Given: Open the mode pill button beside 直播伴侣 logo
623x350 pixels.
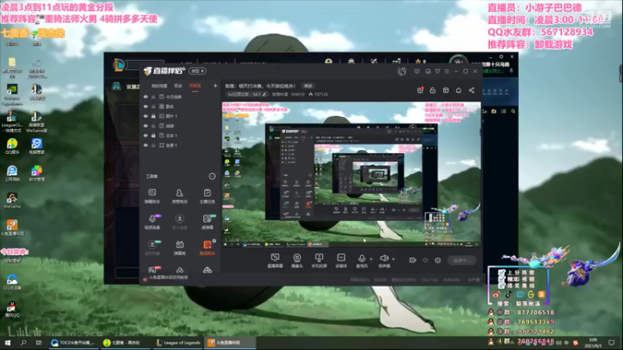Looking at the screenshot, I should pyautogui.click(x=198, y=71).
